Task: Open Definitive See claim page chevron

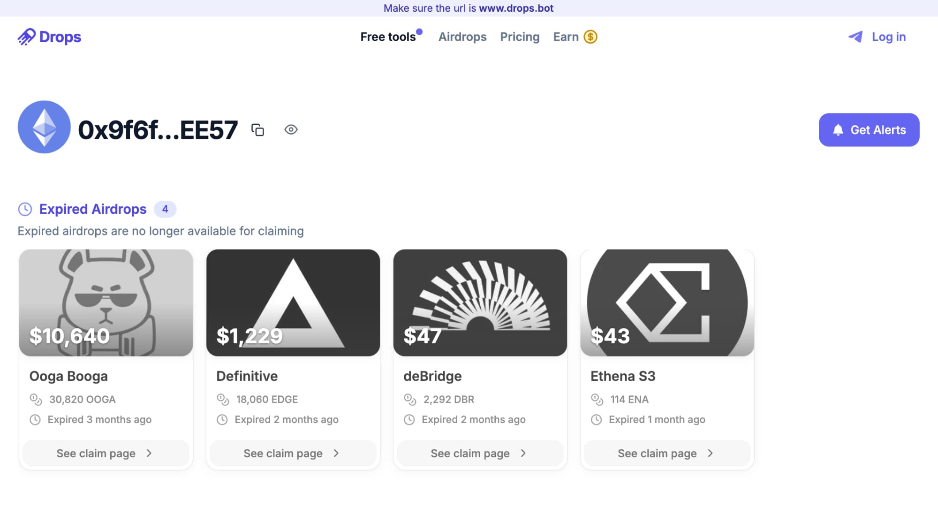Action: click(336, 453)
